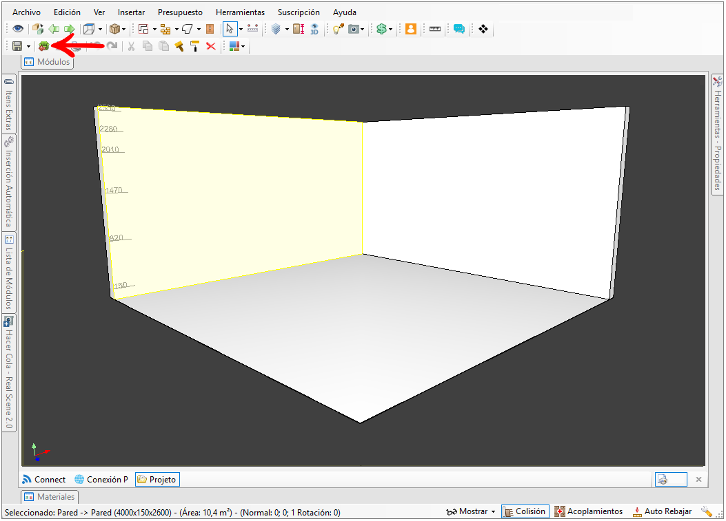Click the floppy disk save icon
This screenshot has width=726, height=521.
(x=18, y=46)
